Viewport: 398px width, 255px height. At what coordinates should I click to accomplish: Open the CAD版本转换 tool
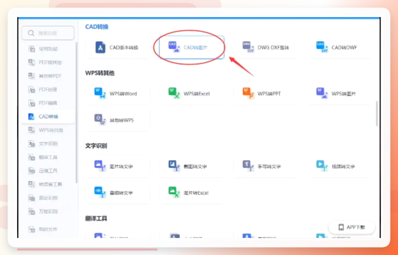[x=117, y=47]
